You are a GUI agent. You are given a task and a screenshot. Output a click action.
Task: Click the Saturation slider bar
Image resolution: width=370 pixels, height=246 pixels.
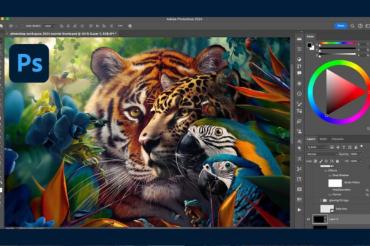(337, 49)
